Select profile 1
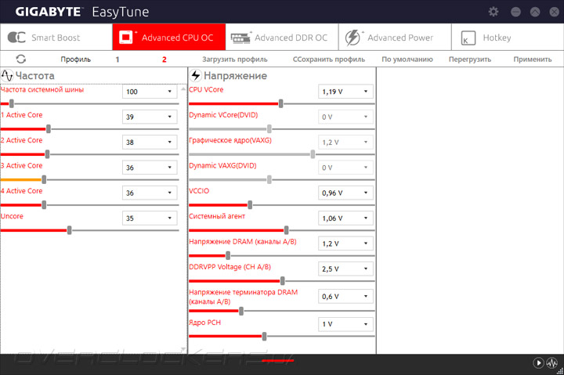564x375 pixels. [117, 59]
